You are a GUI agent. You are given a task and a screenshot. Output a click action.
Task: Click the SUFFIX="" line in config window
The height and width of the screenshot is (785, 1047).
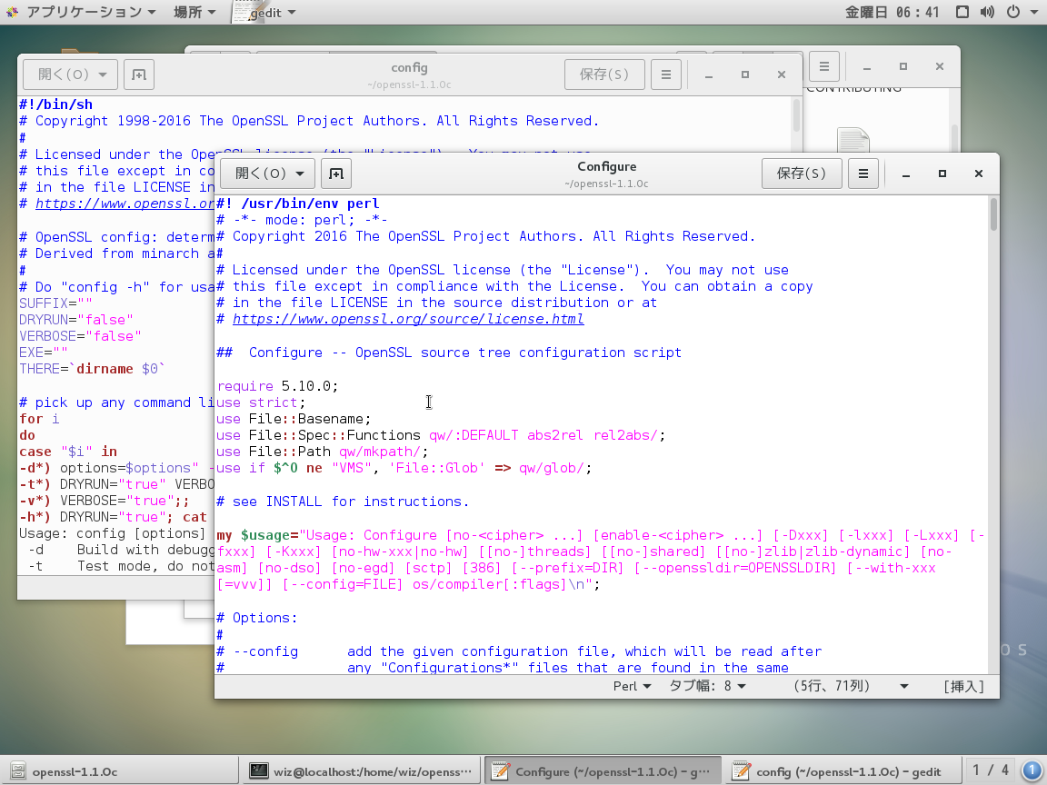coord(56,303)
